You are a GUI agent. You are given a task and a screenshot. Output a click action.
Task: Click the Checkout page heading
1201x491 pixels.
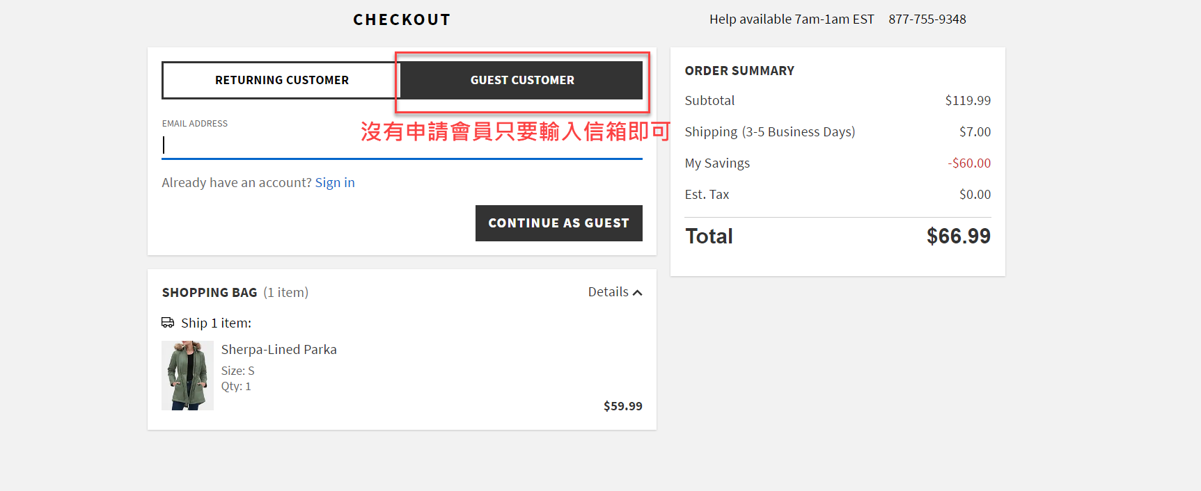402,19
